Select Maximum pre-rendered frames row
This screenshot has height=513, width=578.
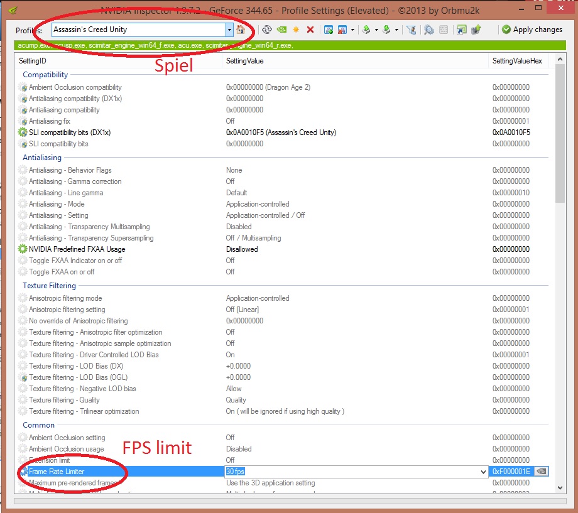click(283, 483)
